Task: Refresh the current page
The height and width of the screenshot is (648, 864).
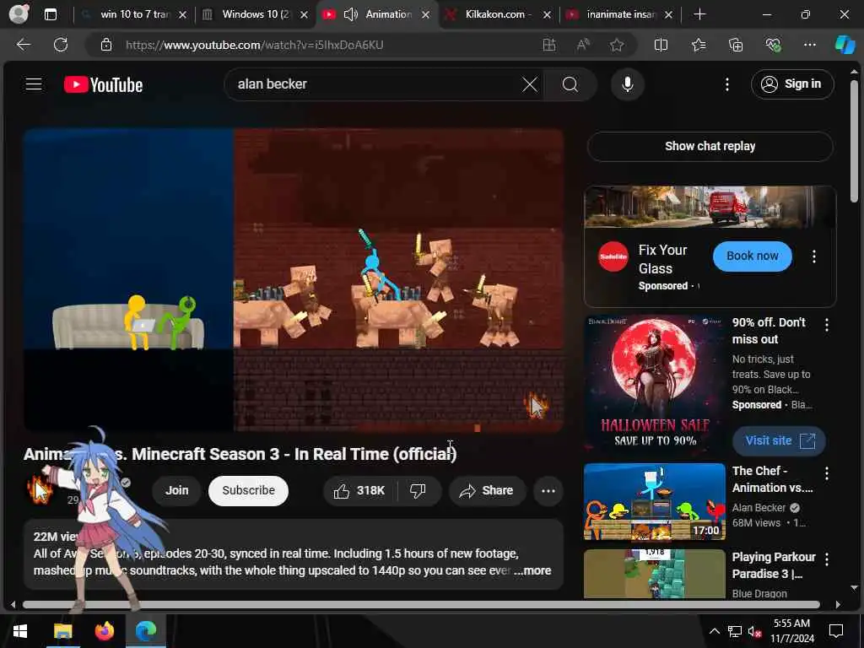Action: 61,45
